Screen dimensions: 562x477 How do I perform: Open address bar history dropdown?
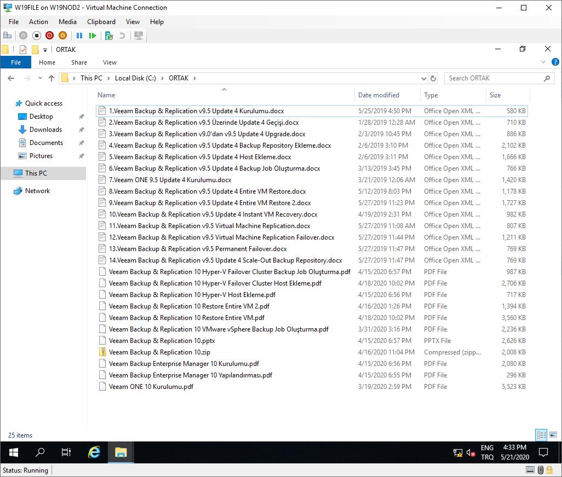pyautogui.click(x=423, y=78)
